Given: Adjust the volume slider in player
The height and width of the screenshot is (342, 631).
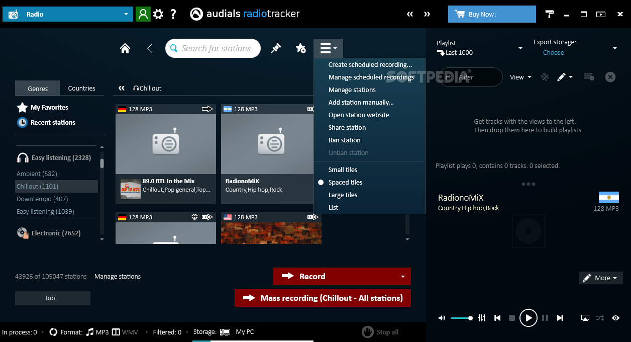Looking at the screenshot, I should tap(462, 318).
